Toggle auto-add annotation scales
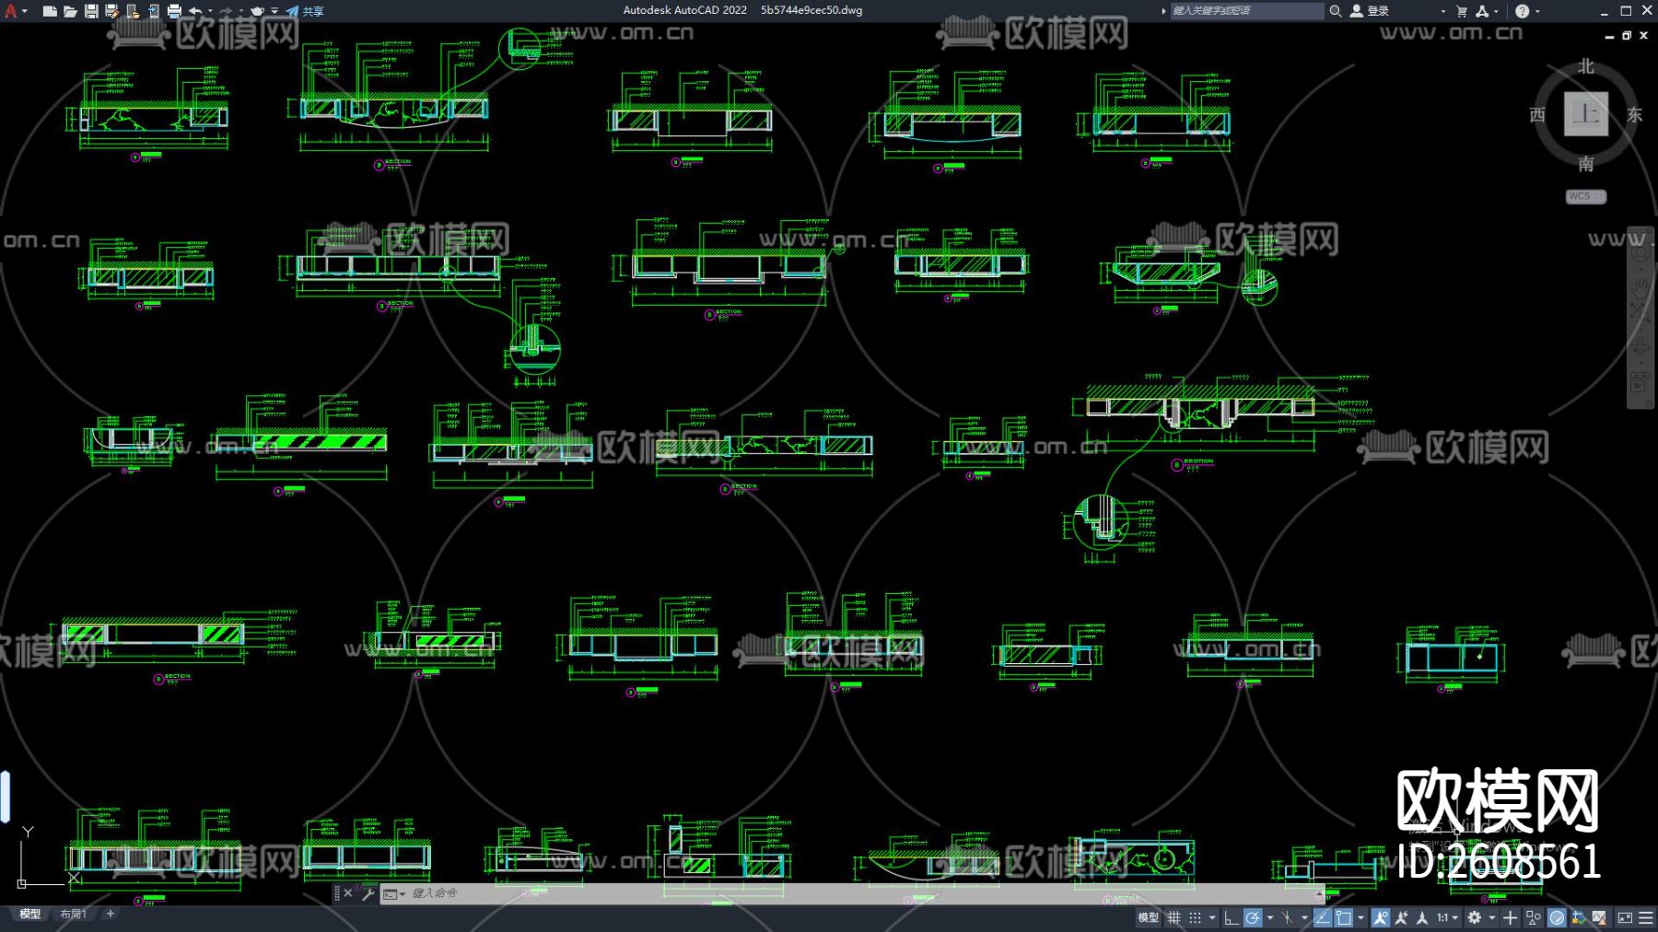The image size is (1658, 932). pos(1401,918)
